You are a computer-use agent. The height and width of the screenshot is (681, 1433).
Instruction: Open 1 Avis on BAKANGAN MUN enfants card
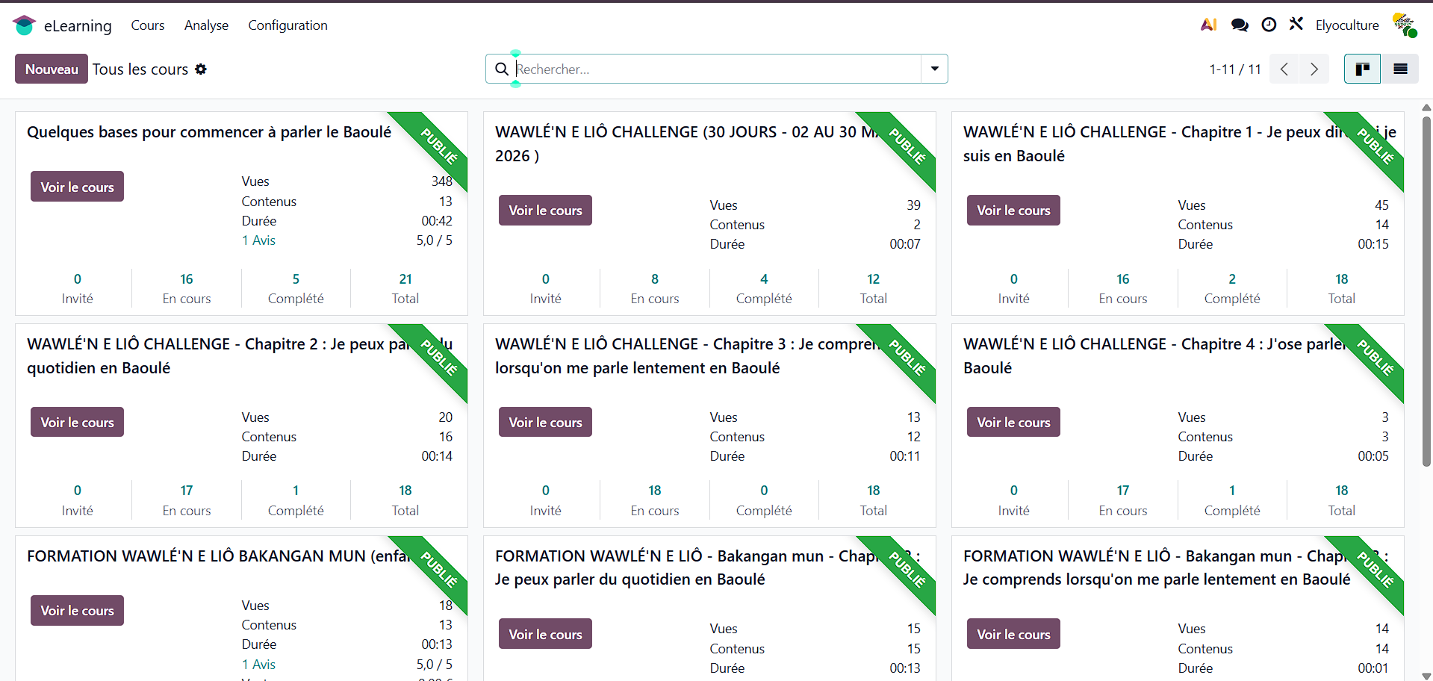click(258, 665)
